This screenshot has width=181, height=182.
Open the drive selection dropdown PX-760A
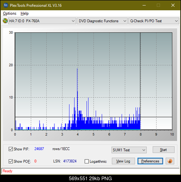[x=42, y=21]
